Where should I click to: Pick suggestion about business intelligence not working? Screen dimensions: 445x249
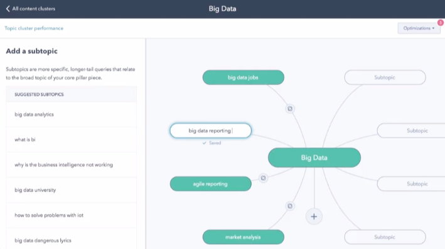71,165
